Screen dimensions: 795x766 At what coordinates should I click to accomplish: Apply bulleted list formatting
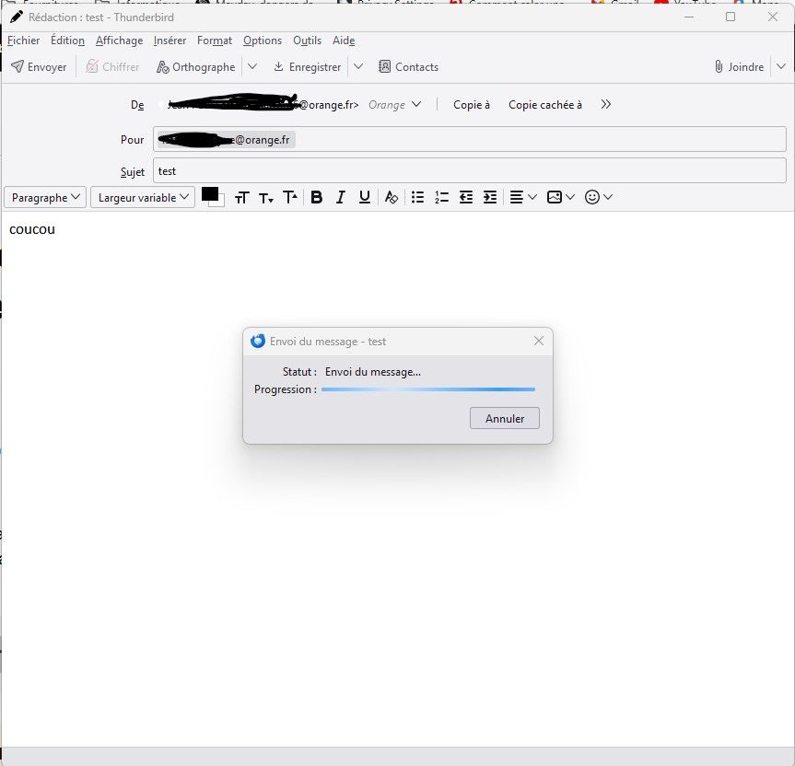417,197
